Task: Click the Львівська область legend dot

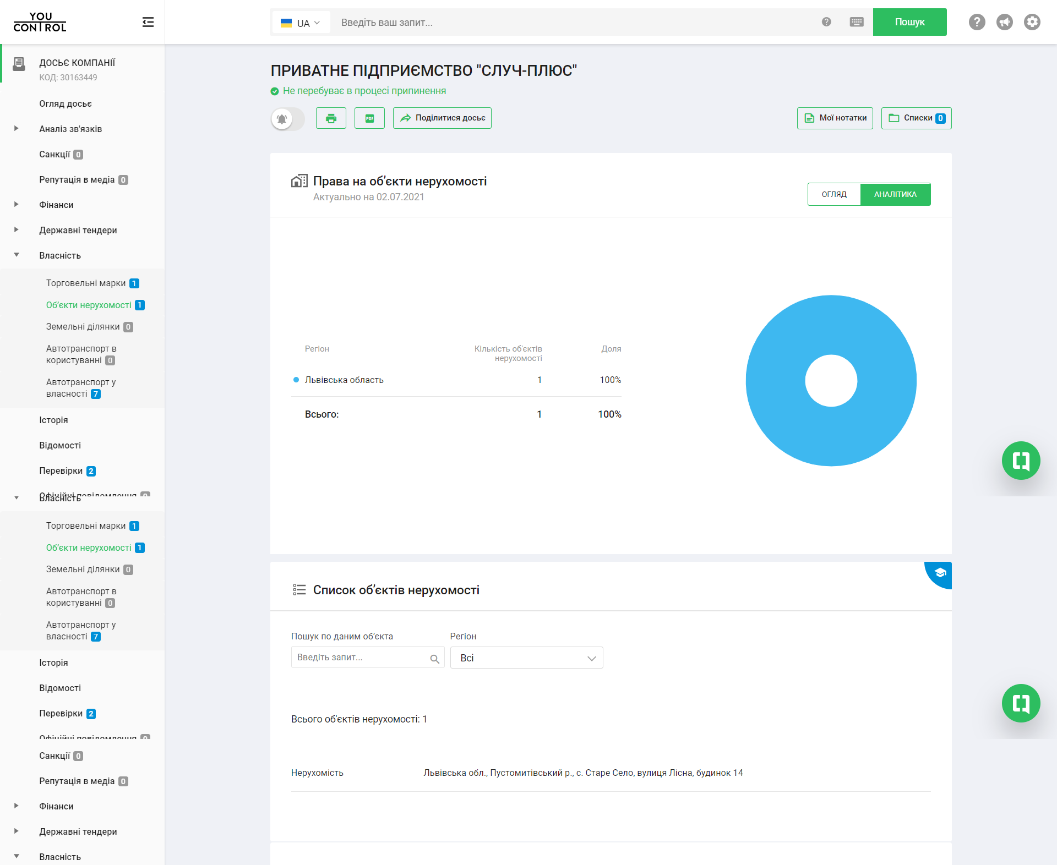Action: [x=296, y=380]
